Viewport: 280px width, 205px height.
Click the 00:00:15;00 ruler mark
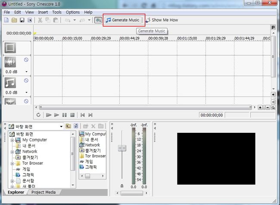coord(72,38)
